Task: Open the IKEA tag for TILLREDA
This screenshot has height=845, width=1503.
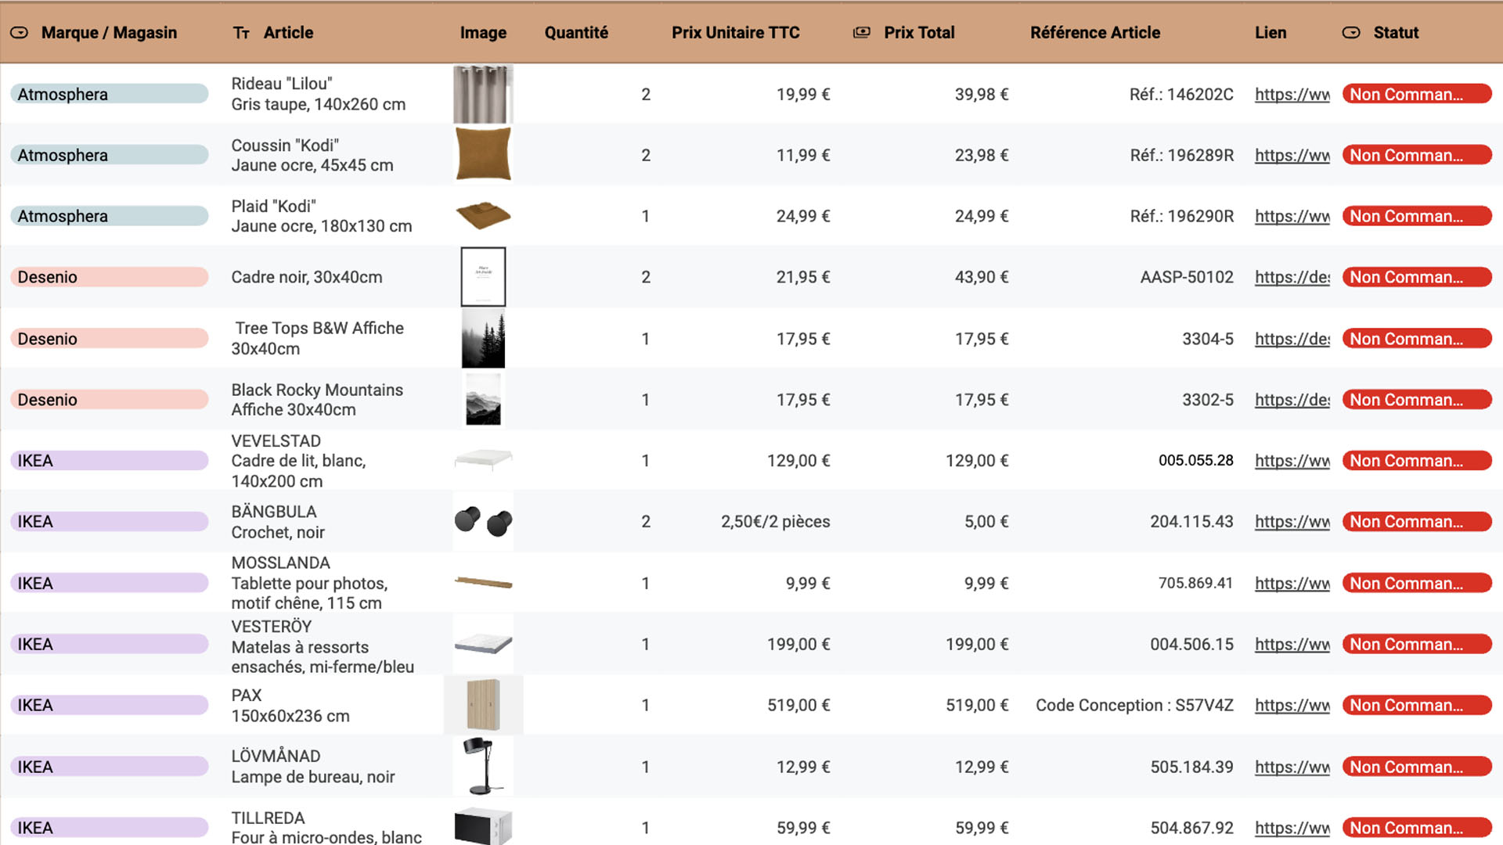Action: point(110,828)
